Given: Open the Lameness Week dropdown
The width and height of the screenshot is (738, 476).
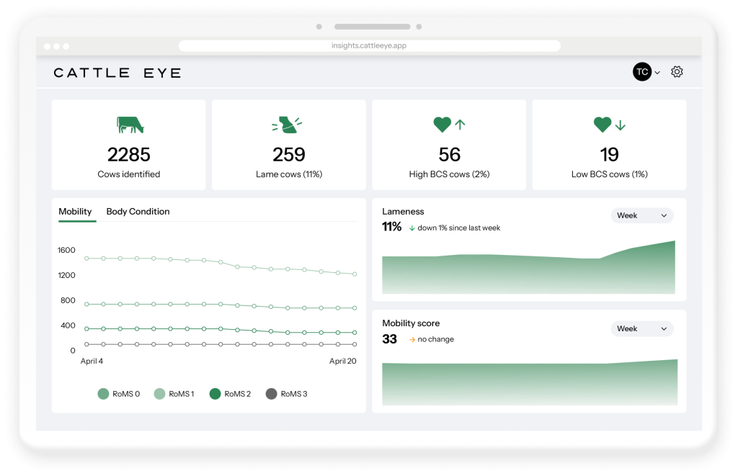Looking at the screenshot, I should point(641,215).
